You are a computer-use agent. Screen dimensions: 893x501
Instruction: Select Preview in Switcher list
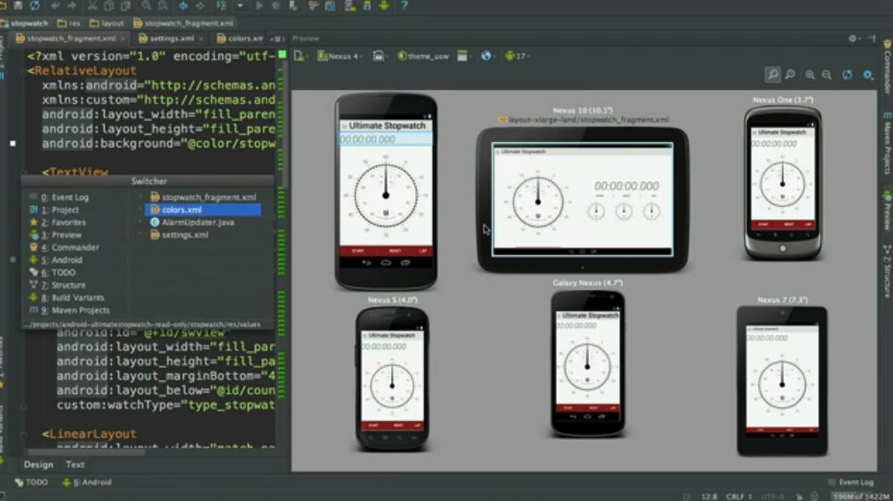(x=60, y=235)
